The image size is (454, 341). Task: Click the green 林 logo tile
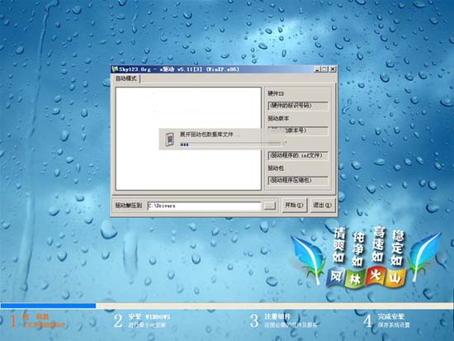(x=355, y=279)
